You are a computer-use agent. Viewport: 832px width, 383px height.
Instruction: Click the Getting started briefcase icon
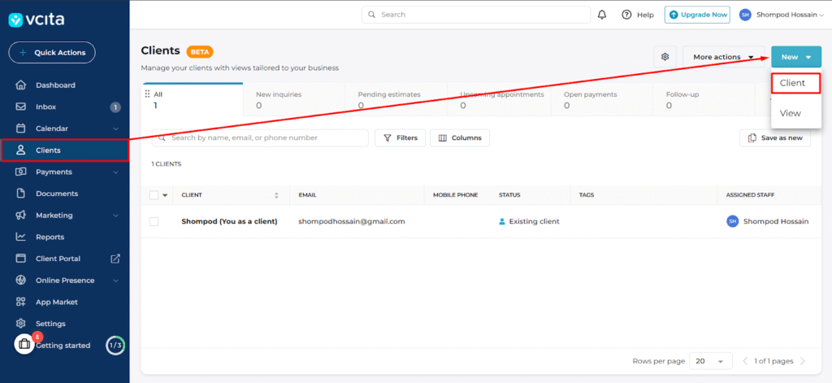pos(24,345)
